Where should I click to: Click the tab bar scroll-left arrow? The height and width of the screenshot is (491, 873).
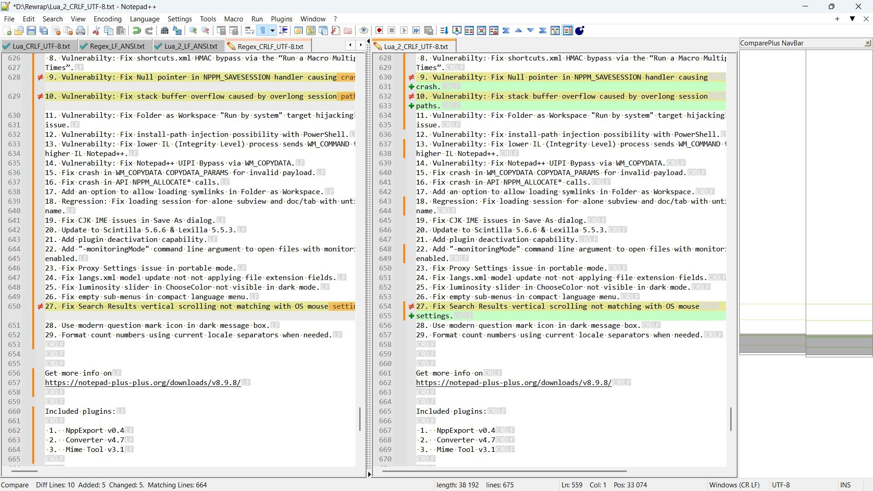point(350,45)
